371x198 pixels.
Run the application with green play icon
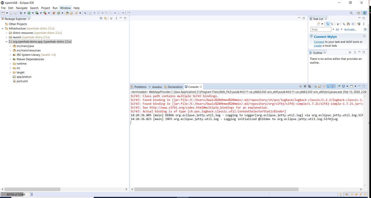tap(29, 13)
